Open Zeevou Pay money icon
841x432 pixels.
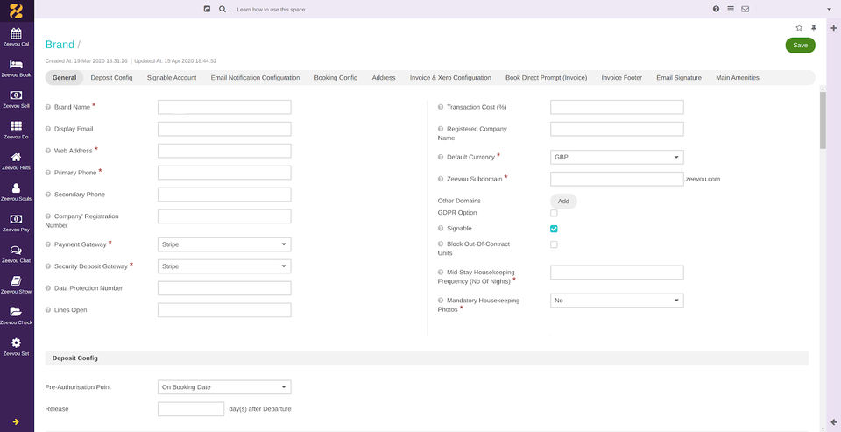pos(16,219)
